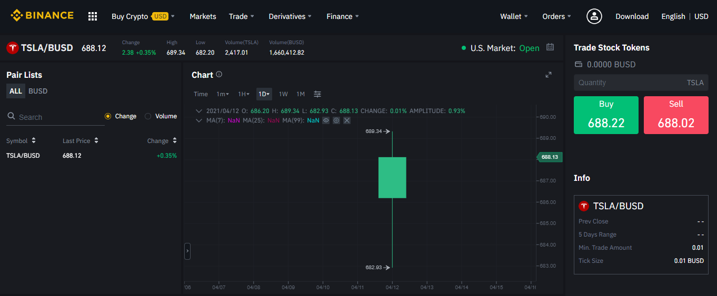Click the green 04/12 candlestick body
Image resolution: width=717 pixels, height=296 pixels.
click(392, 177)
